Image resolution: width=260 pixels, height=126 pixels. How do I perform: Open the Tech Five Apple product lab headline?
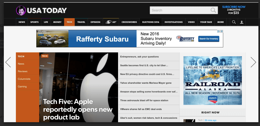(x=78, y=109)
